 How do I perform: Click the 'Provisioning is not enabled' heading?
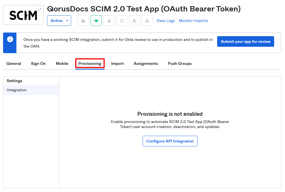pyautogui.click(x=170, y=114)
